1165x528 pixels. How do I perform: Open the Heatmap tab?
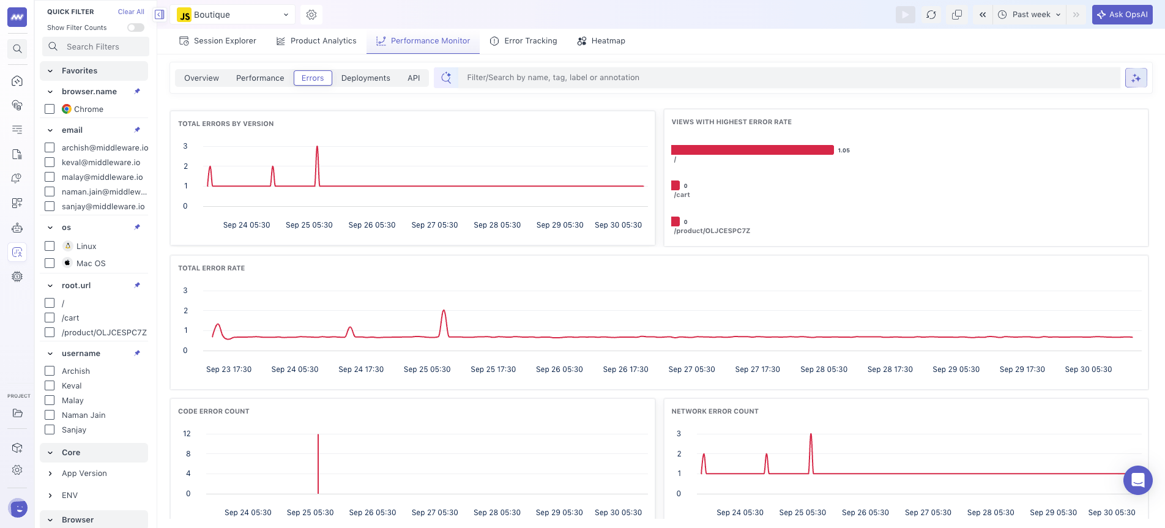tap(601, 41)
